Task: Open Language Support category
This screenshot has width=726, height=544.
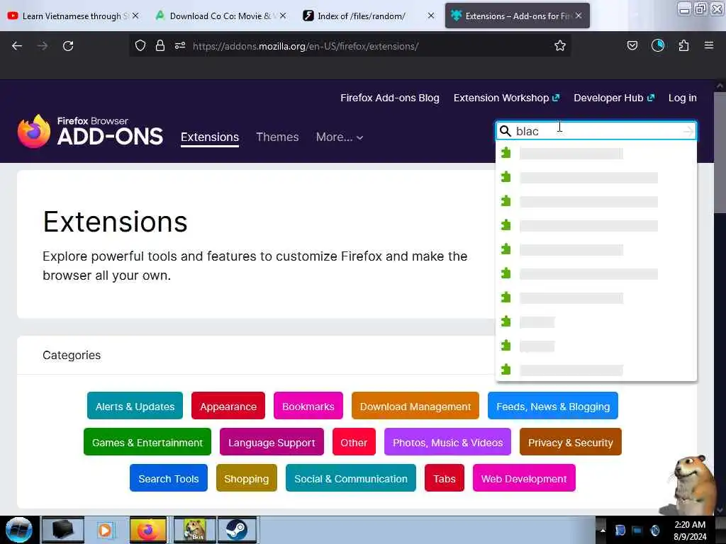Action: (x=272, y=442)
